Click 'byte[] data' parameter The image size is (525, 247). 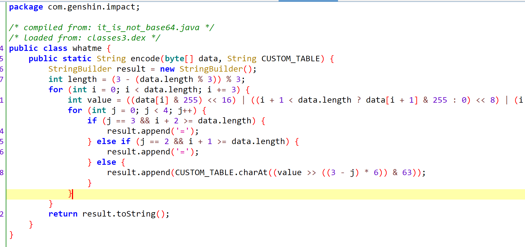[191, 59]
